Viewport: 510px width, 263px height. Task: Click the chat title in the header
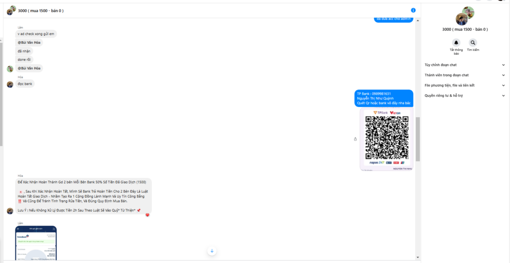pyautogui.click(x=41, y=10)
